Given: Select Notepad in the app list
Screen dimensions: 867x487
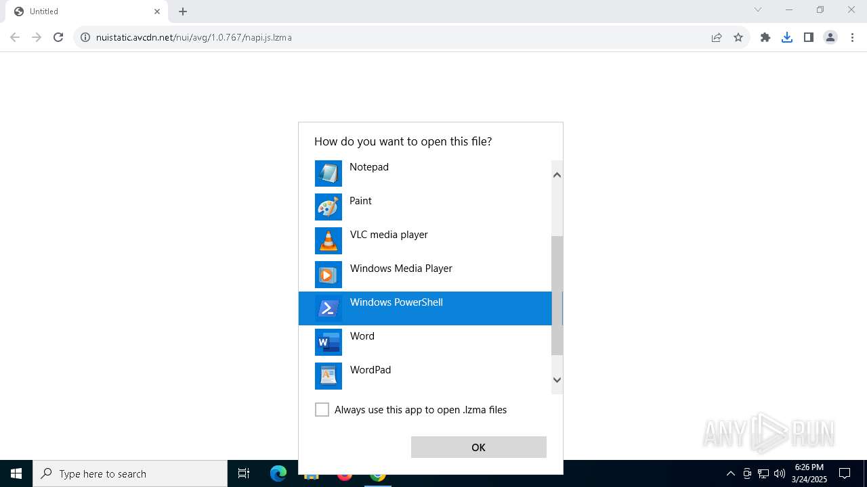Looking at the screenshot, I should pos(425,173).
